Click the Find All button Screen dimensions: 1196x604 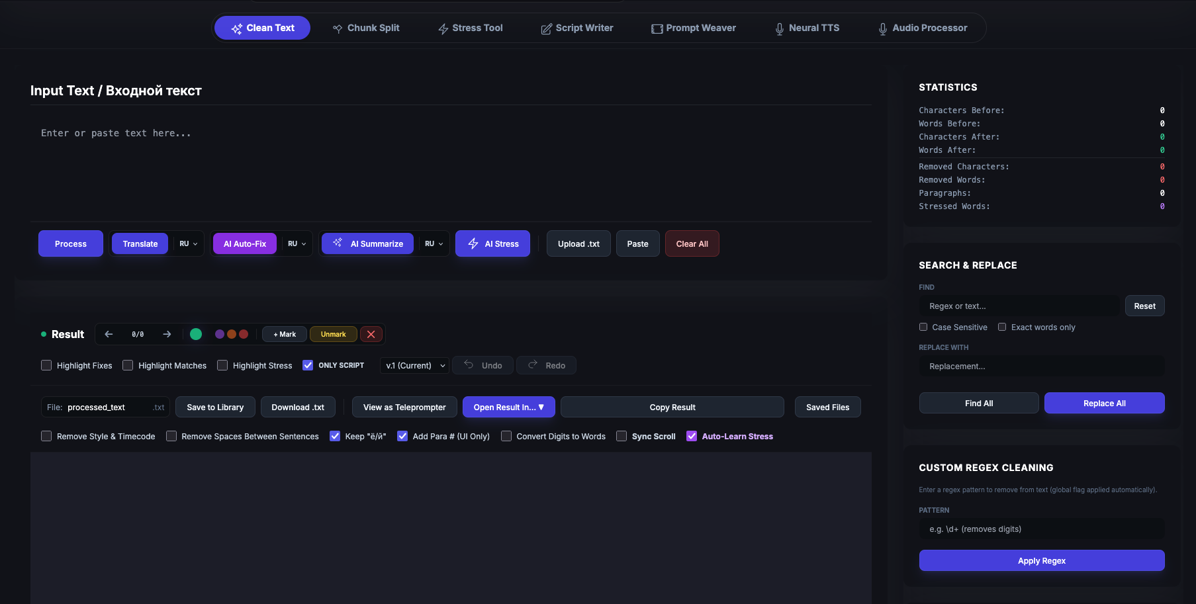(x=979, y=403)
